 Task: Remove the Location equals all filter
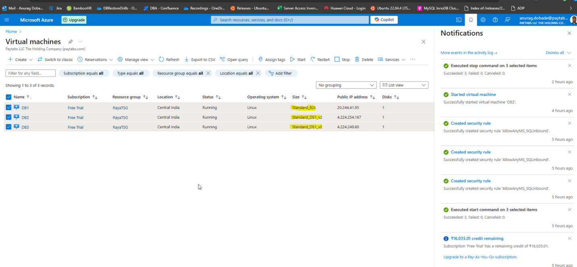[x=258, y=73]
